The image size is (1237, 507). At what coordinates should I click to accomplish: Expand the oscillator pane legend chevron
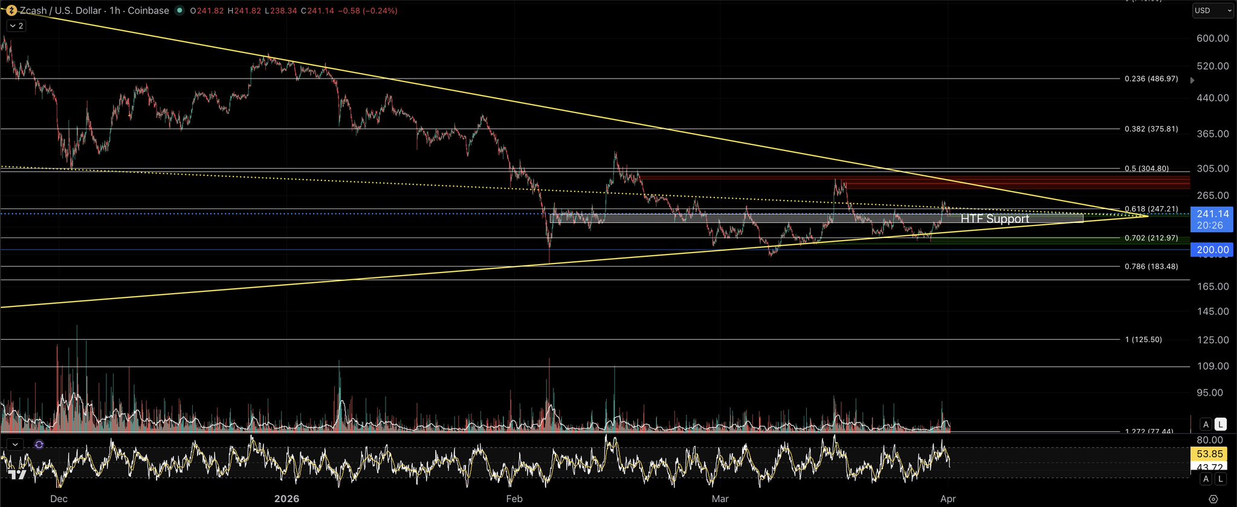15,444
